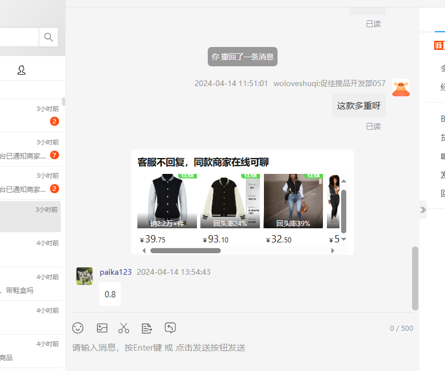Click the ¥32.50 price label
The image size is (445, 371).
coord(279,239)
